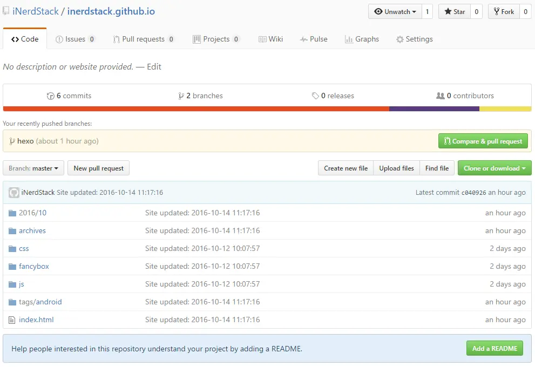The image size is (535, 367).
Task: Expand the Clone or download menu
Action: tap(495, 168)
